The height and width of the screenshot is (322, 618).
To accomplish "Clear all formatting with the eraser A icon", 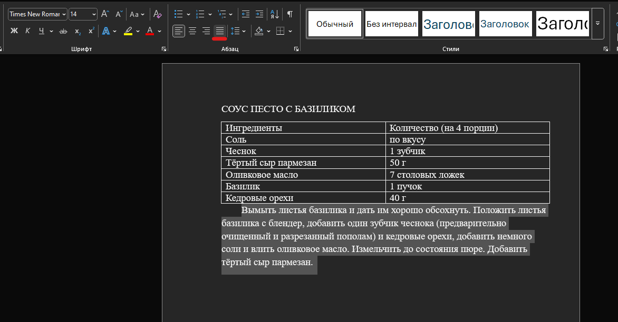I will [x=157, y=14].
